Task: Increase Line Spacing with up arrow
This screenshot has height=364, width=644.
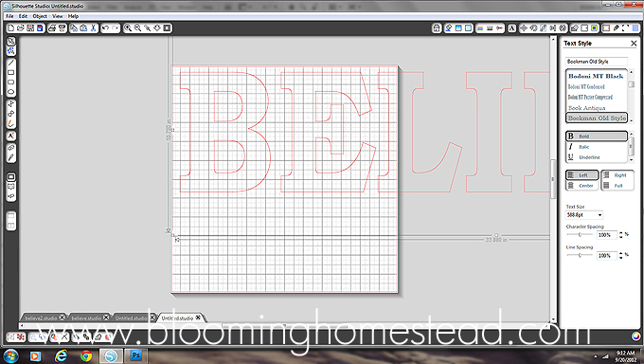Action: coord(621,254)
